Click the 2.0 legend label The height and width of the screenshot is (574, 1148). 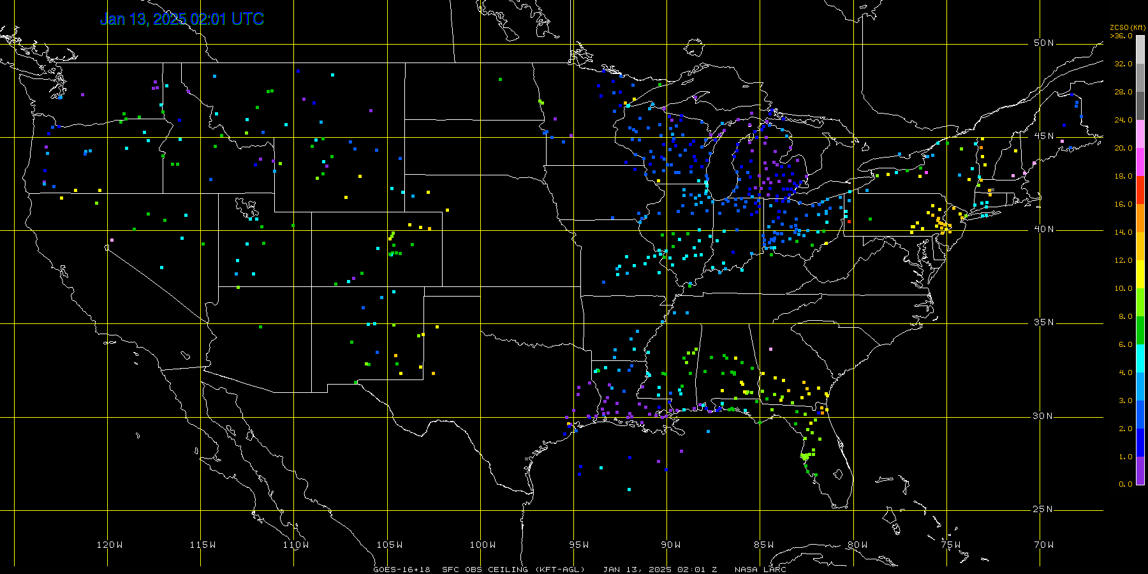click(x=1126, y=429)
